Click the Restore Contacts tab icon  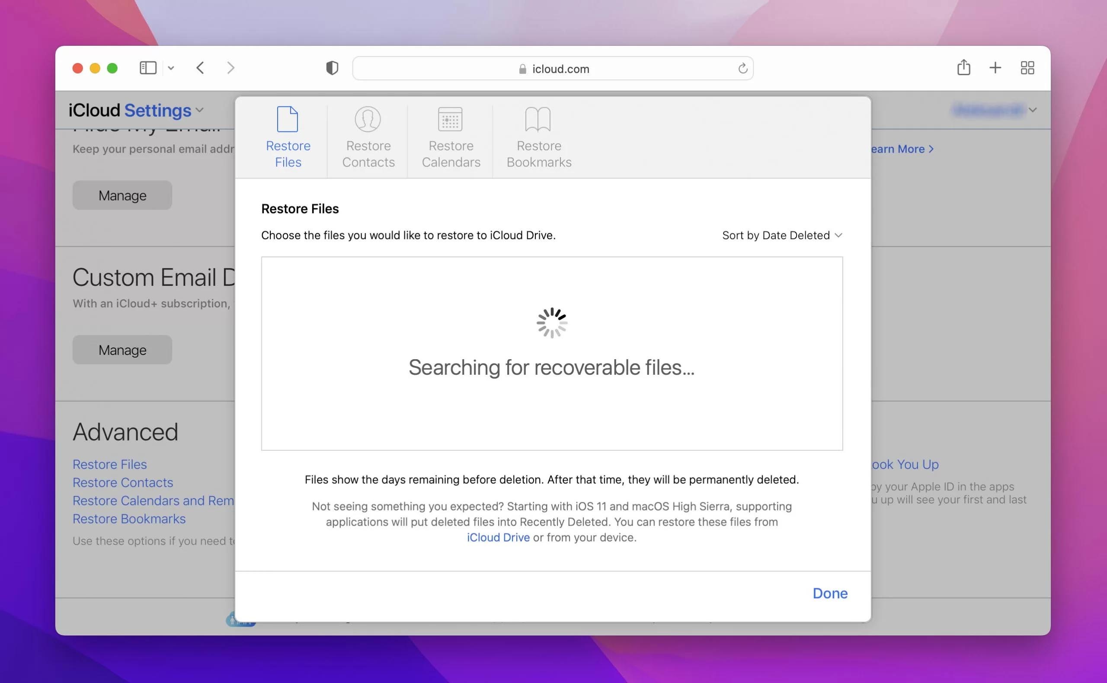pos(368,118)
